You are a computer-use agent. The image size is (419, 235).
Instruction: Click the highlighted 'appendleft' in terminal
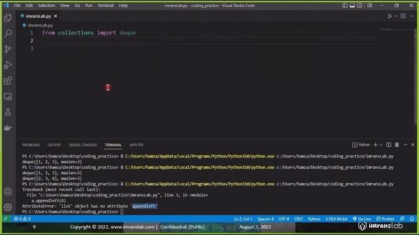click(x=145, y=206)
